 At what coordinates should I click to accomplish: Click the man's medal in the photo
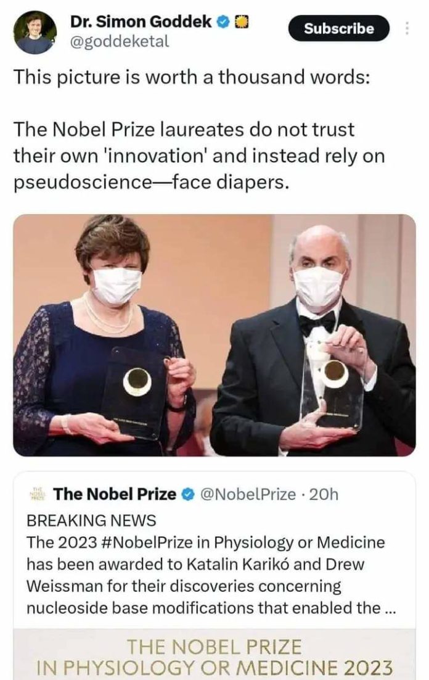pyautogui.click(x=335, y=375)
